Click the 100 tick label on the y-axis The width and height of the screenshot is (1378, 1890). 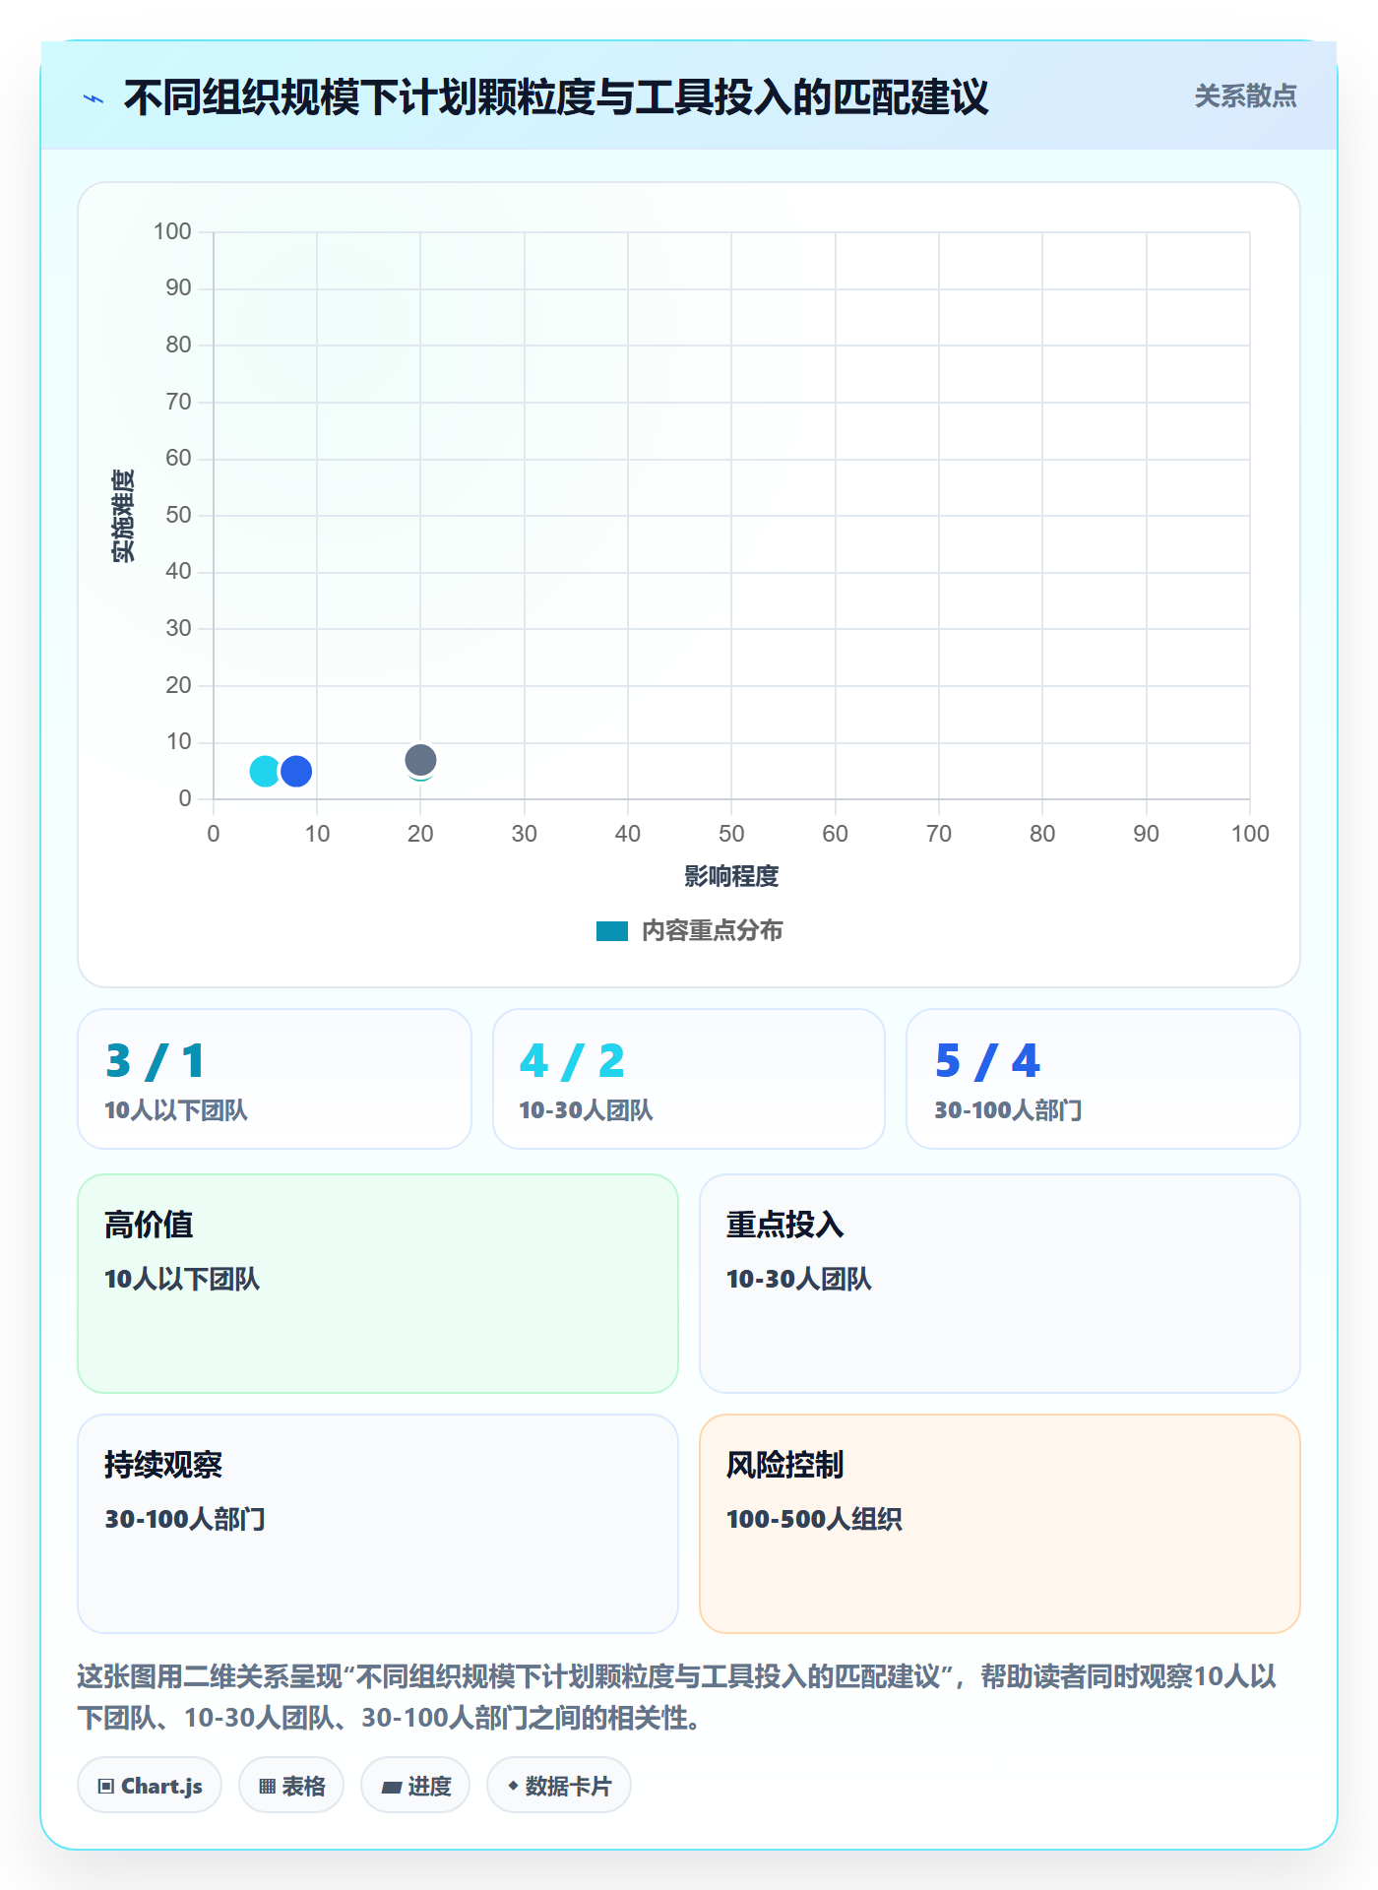click(x=172, y=231)
